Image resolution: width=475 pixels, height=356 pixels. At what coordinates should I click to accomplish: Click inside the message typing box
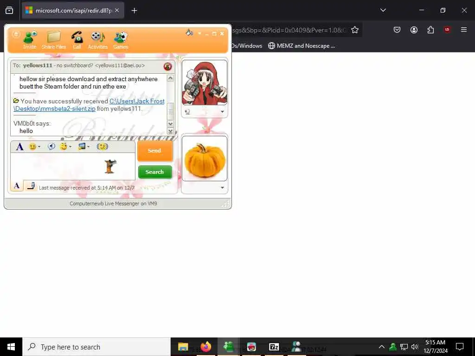[73, 166]
